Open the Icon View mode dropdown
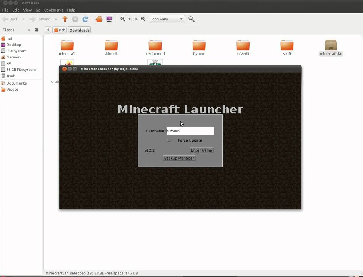This screenshot has width=363, height=277. 167,19
